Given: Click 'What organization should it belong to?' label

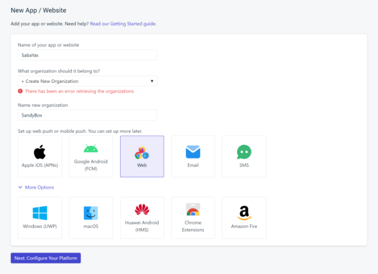Looking at the screenshot, I should 59,71.
